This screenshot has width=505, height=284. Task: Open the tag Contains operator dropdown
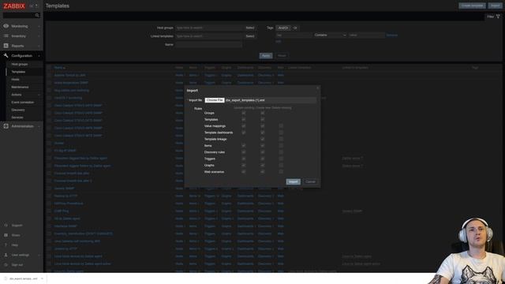(330, 35)
